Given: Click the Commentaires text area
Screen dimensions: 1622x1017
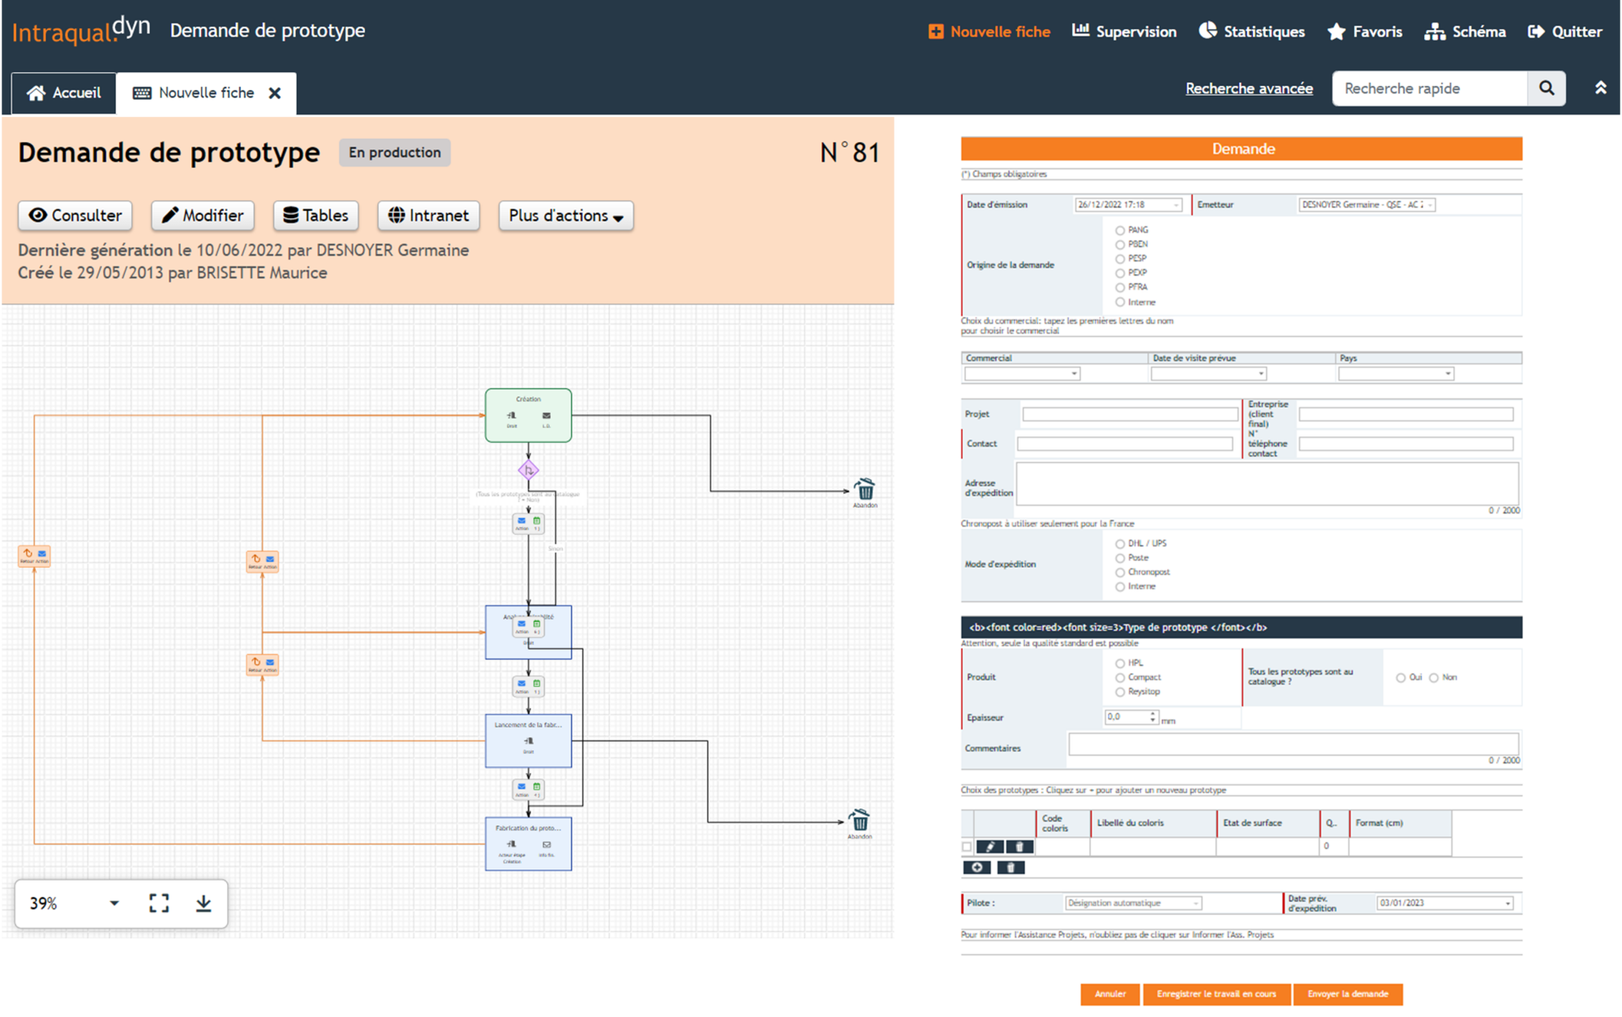Looking at the screenshot, I should [1293, 745].
